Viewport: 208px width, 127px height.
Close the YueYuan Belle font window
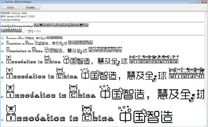click(204, 2)
